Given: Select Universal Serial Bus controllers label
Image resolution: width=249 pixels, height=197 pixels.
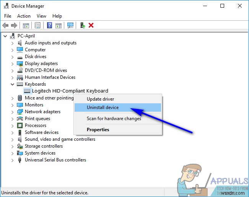Looking at the screenshot, I should 55,160.
